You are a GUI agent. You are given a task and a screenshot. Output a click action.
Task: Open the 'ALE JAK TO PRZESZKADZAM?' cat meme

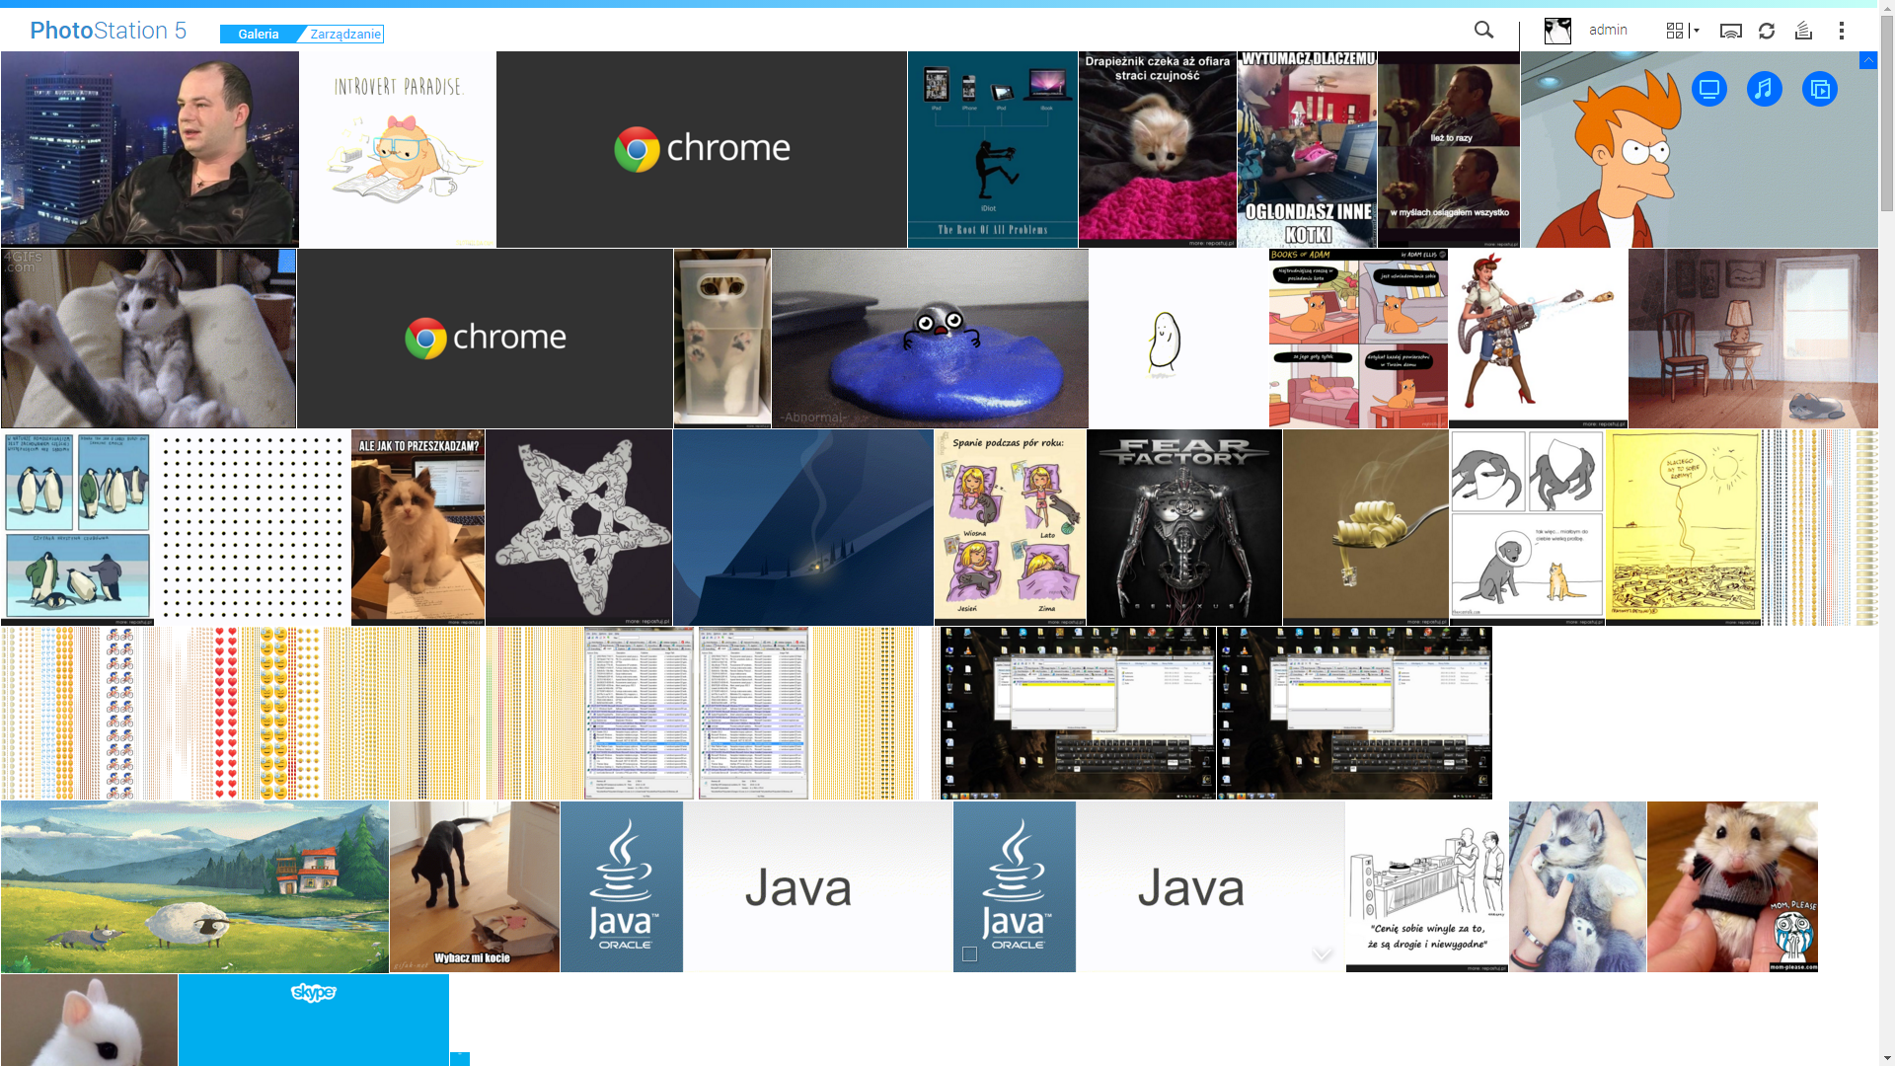417,527
